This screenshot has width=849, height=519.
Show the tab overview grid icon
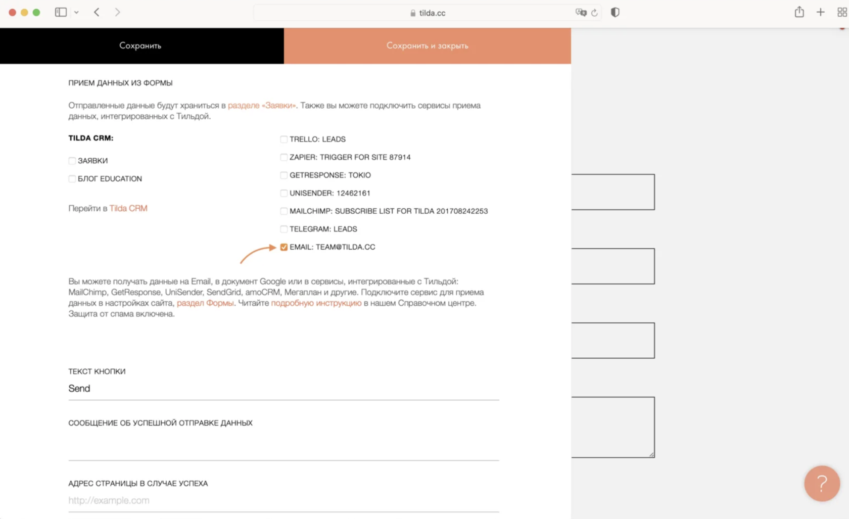[841, 12]
